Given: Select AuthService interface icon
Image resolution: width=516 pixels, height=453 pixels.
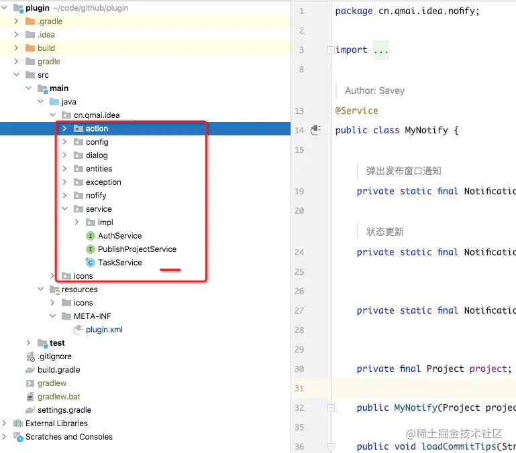Looking at the screenshot, I should pos(90,236).
